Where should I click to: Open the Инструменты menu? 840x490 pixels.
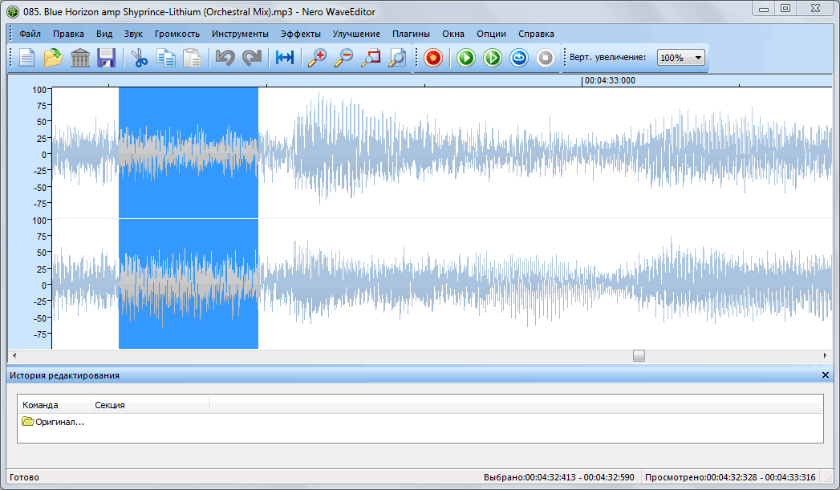(240, 34)
